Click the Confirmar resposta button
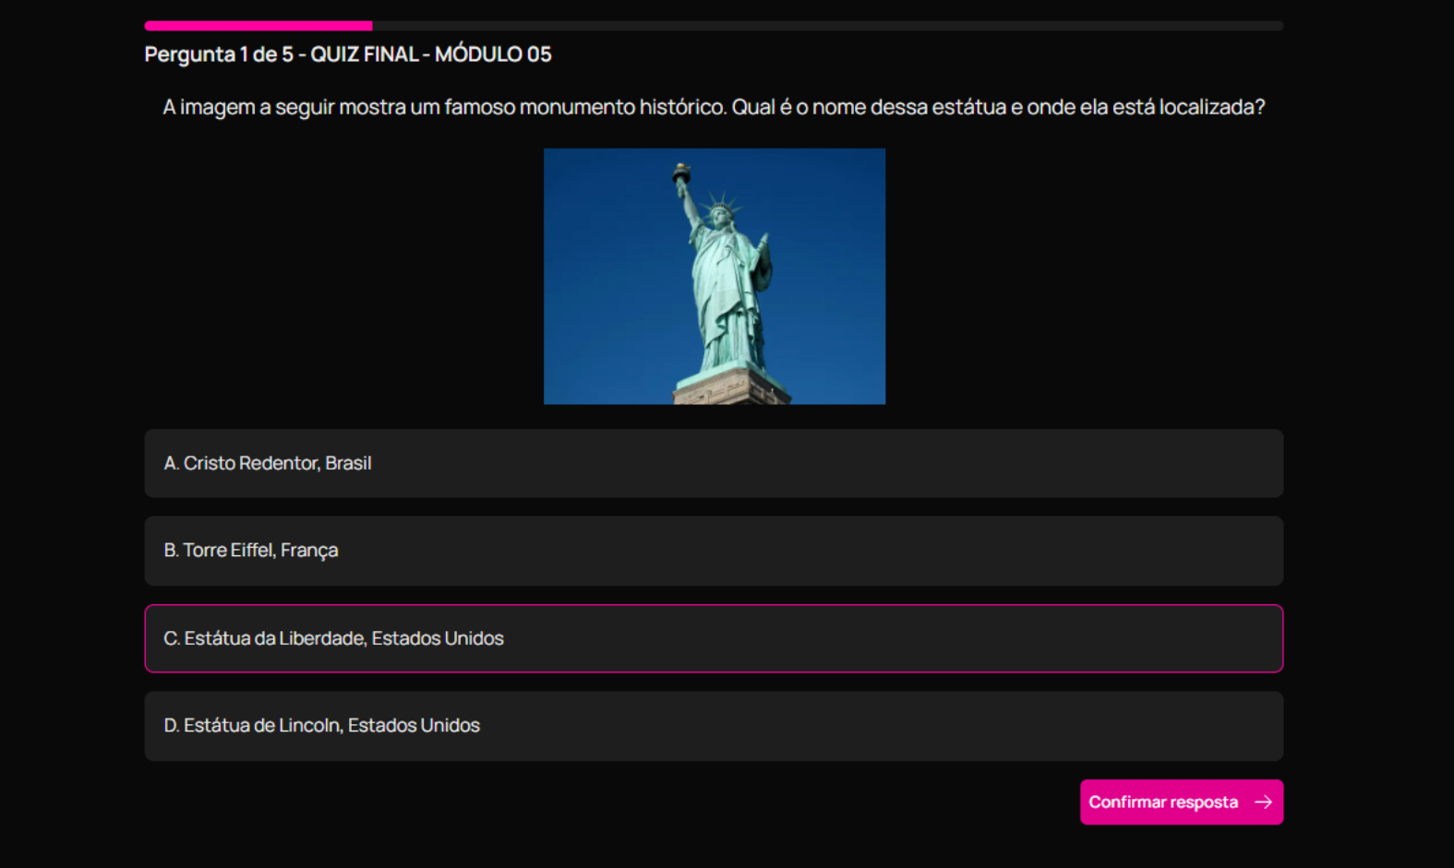This screenshot has width=1454, height=868. pyautogui.click(x=1182, y=802)
